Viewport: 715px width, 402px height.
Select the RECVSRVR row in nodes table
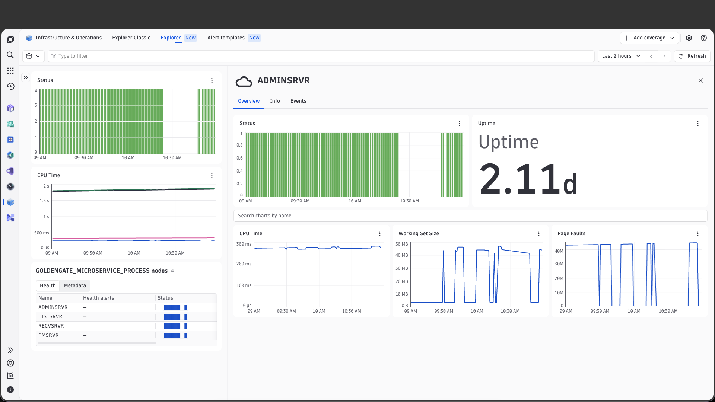[x=127, y=326]
